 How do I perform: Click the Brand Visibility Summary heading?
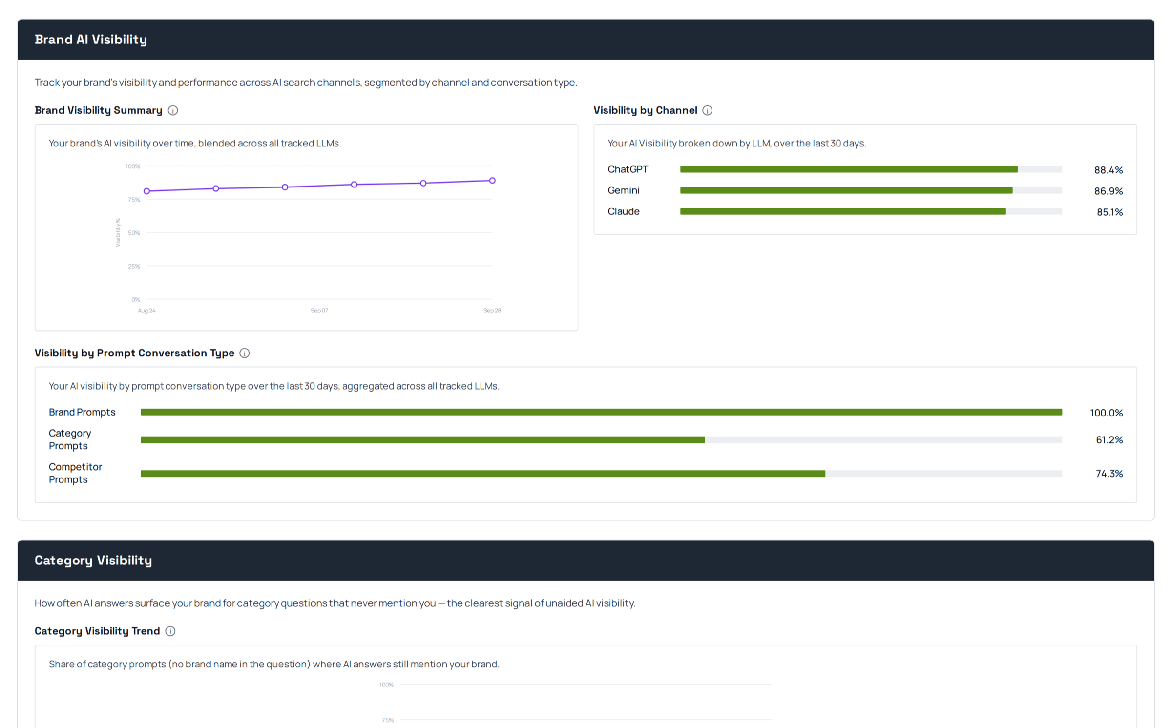click(x=98, y=110)
